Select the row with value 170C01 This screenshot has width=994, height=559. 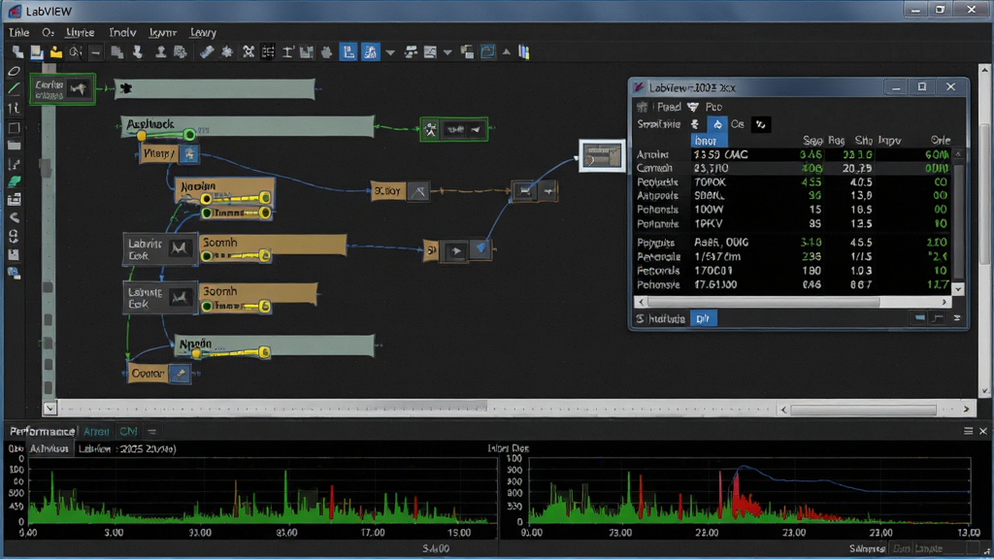(x=792, y=271)
